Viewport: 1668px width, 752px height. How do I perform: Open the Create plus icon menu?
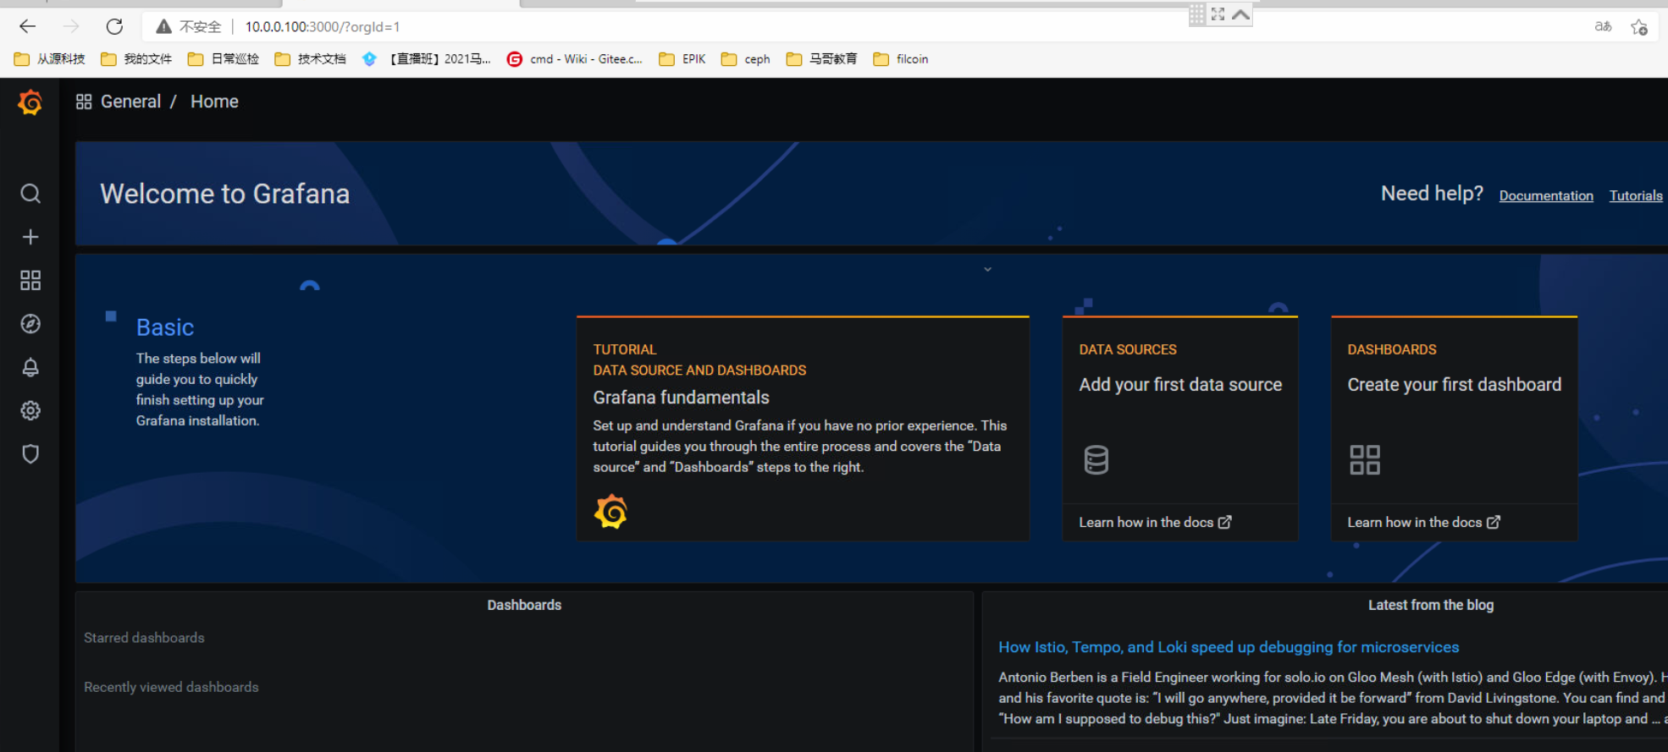click(x=30, y=237)
